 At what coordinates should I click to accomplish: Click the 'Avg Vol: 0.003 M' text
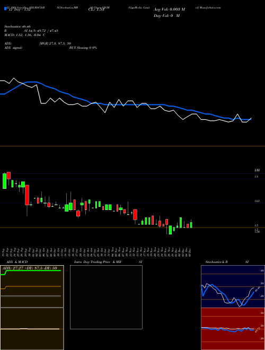pyautogui.click(x=169, y=10)
